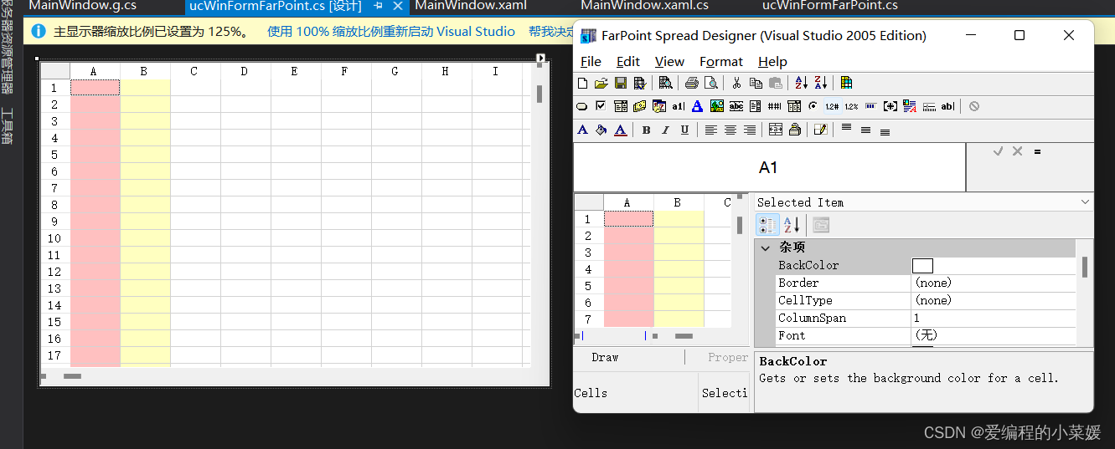Toggle italic formatting

(665, 130)
